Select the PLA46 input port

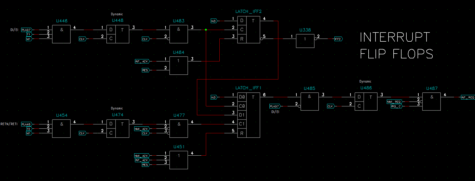(26, 124)
